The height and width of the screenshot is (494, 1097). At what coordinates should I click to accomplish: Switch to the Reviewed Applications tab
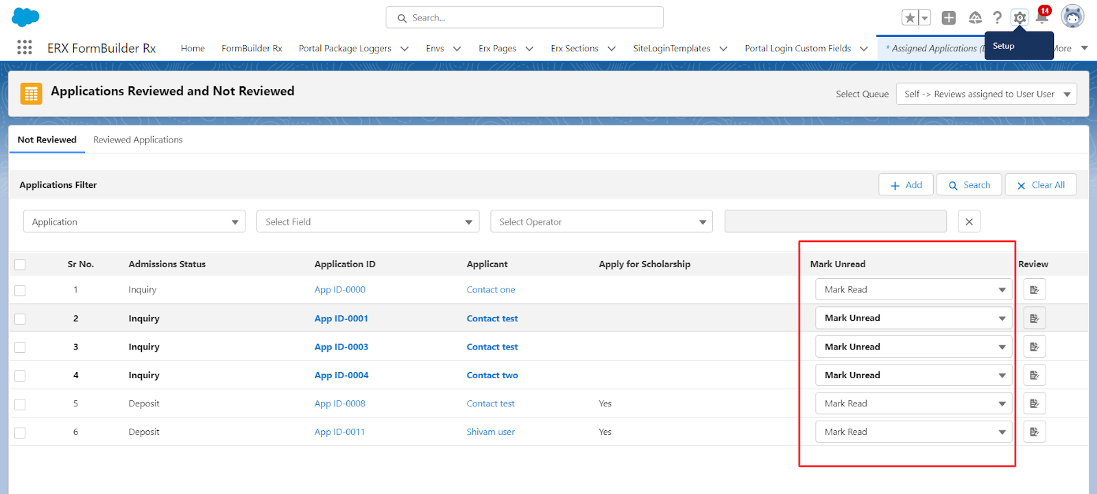138,140
